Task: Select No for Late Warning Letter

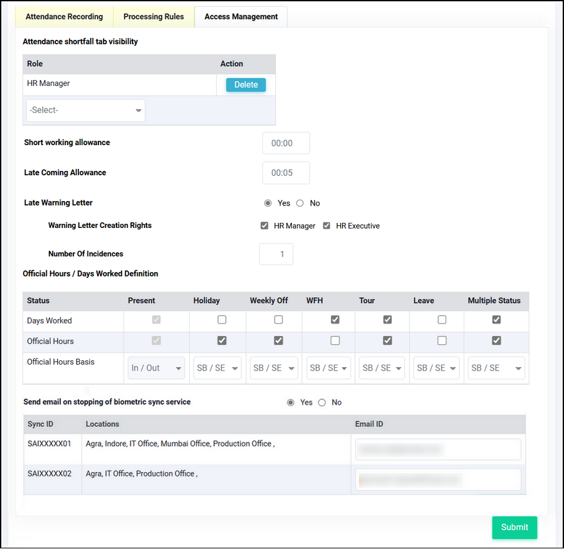Action: coord(300,204)
